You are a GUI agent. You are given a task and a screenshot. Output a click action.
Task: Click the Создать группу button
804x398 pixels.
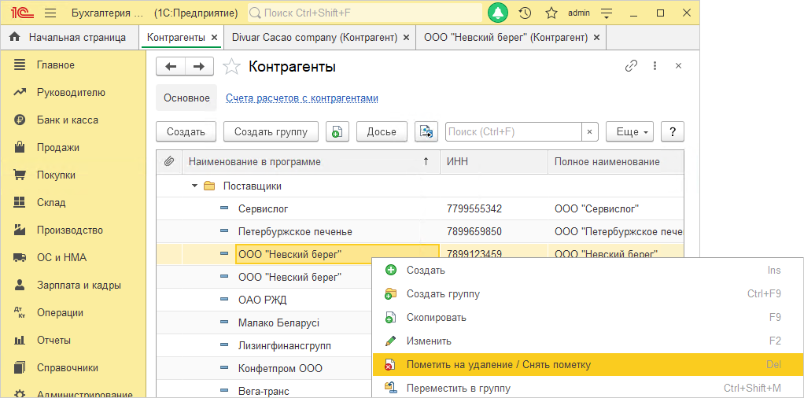click(x=271, y=131)
